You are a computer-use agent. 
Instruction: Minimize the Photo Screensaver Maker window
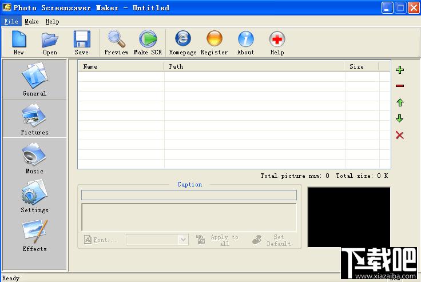[x=387, y=8]
